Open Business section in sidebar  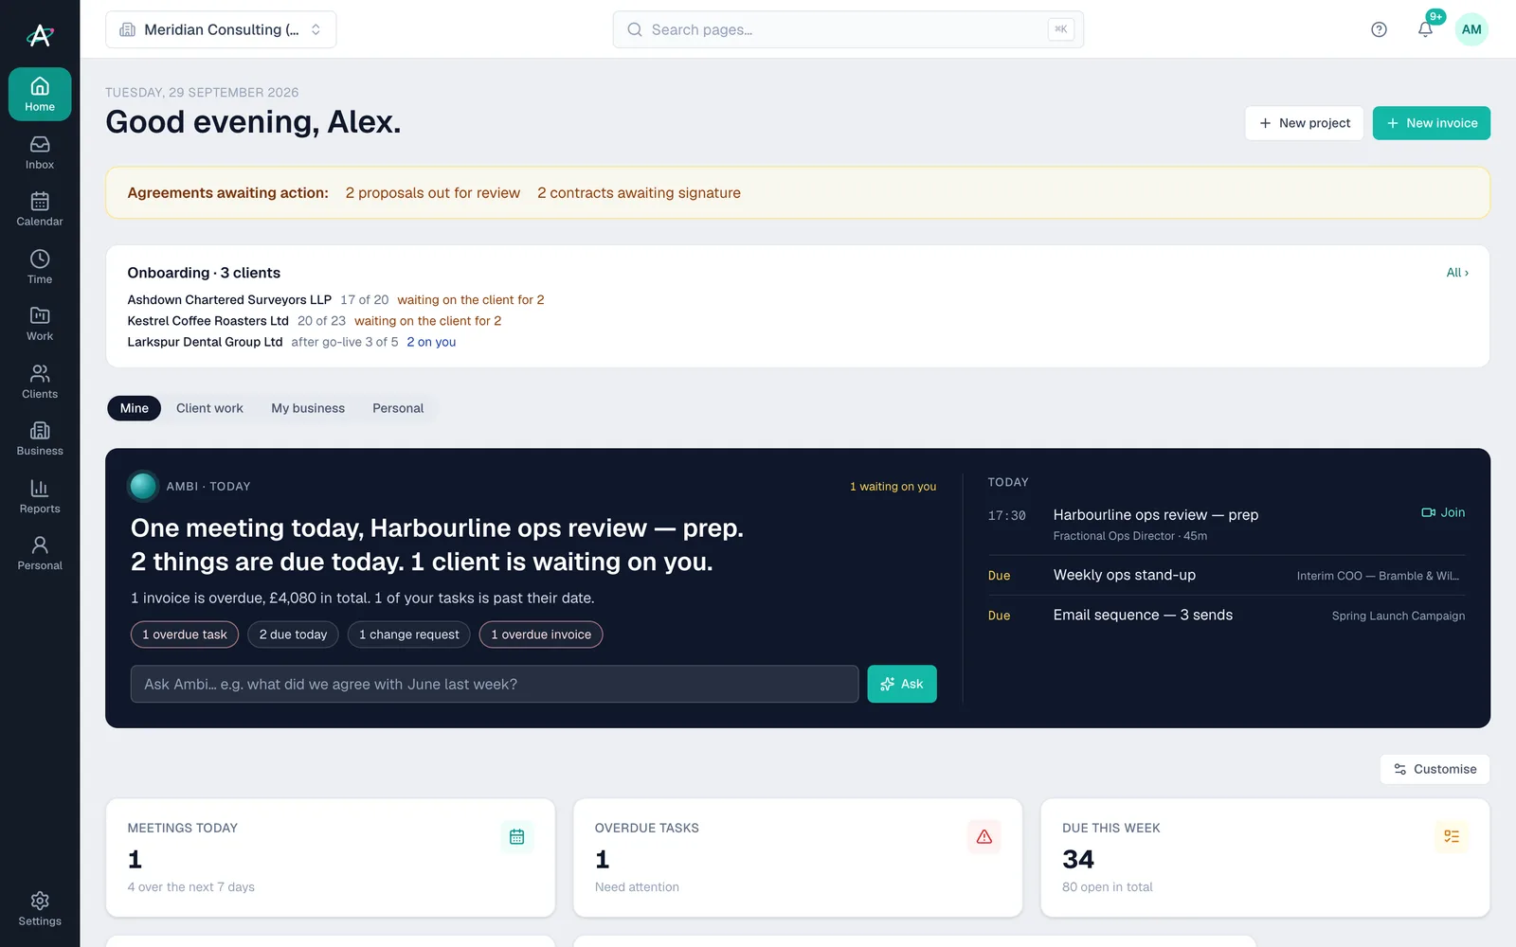coord(40,438)
